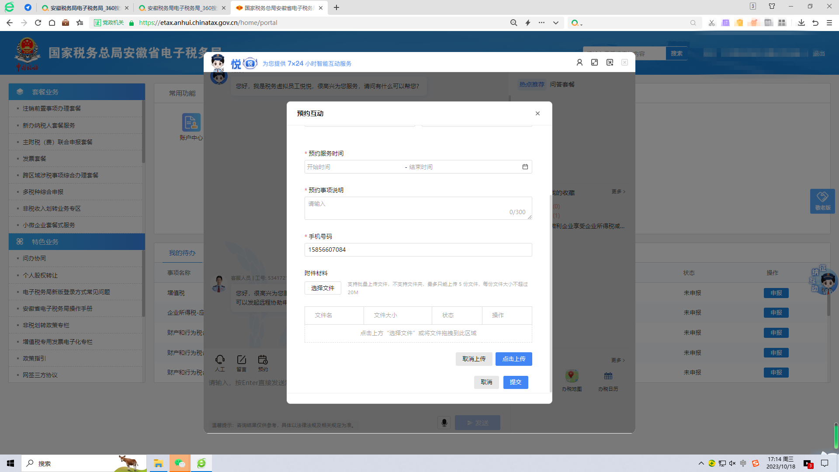Switch to second 安徽税务局 browser tab

(181, 8)
